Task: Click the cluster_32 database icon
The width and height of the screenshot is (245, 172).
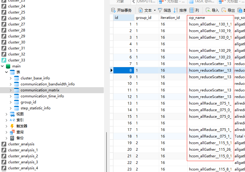Action: click(4, 54)
